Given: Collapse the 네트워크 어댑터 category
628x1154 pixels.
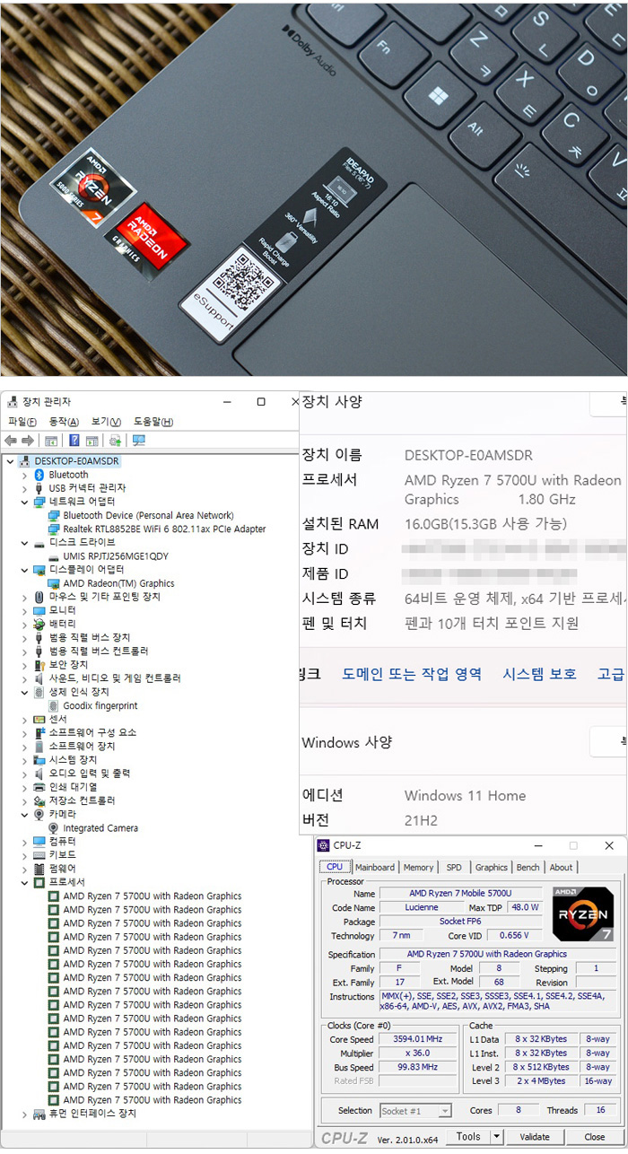Looking at the screenshot, I should pyautogui.click(x=24, y=502).
